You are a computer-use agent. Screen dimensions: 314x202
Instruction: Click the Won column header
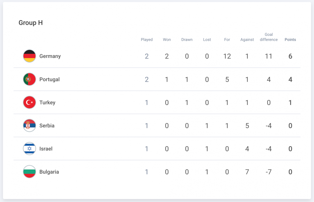[x=167, y=40]
